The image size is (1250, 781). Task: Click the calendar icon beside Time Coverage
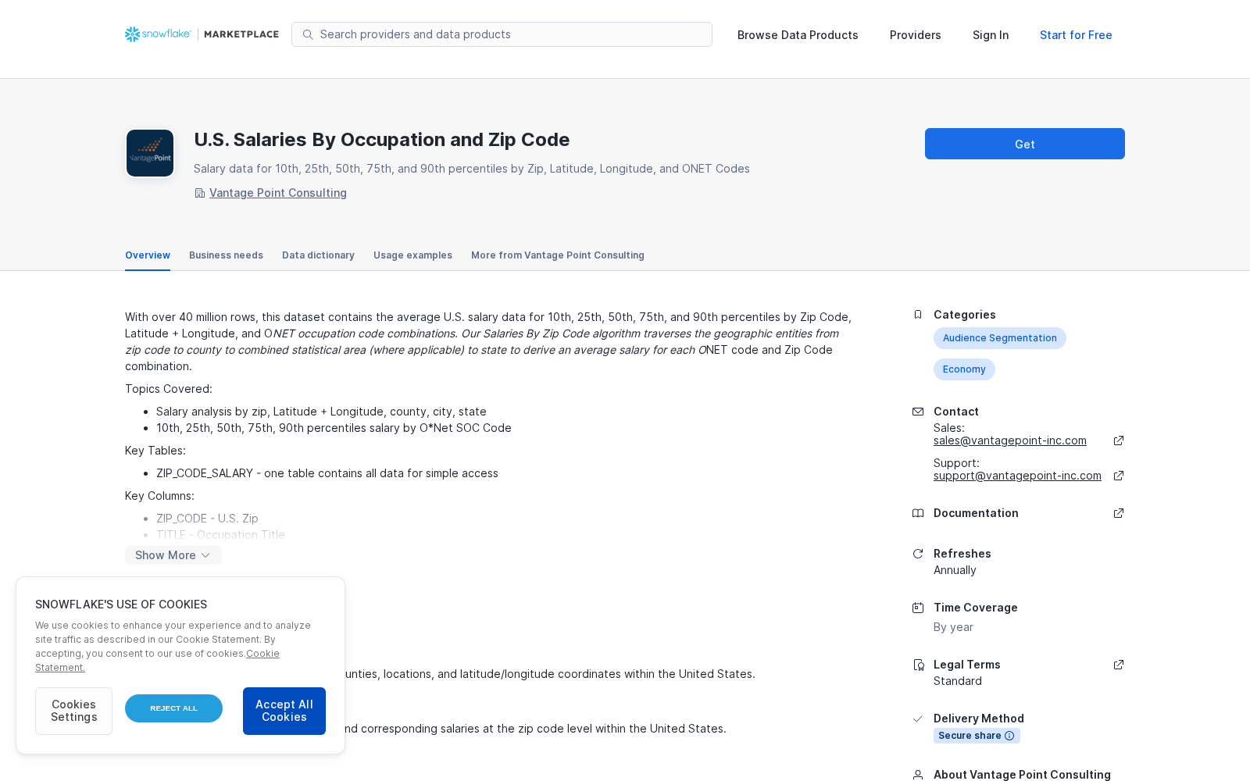(x=918, y=608)
